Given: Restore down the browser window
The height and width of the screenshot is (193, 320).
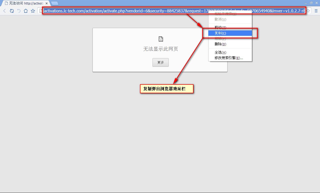Looking at the screenshot, I should click(311, 3).
